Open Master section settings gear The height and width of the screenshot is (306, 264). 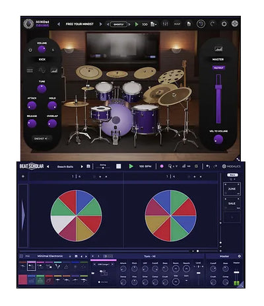click(x=240, y=256)
